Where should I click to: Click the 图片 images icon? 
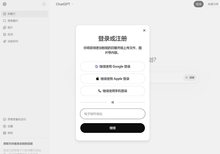pos(5,28)
